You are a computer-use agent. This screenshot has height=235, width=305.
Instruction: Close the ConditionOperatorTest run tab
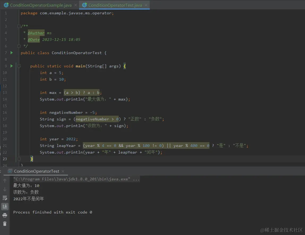pos(63,171)
